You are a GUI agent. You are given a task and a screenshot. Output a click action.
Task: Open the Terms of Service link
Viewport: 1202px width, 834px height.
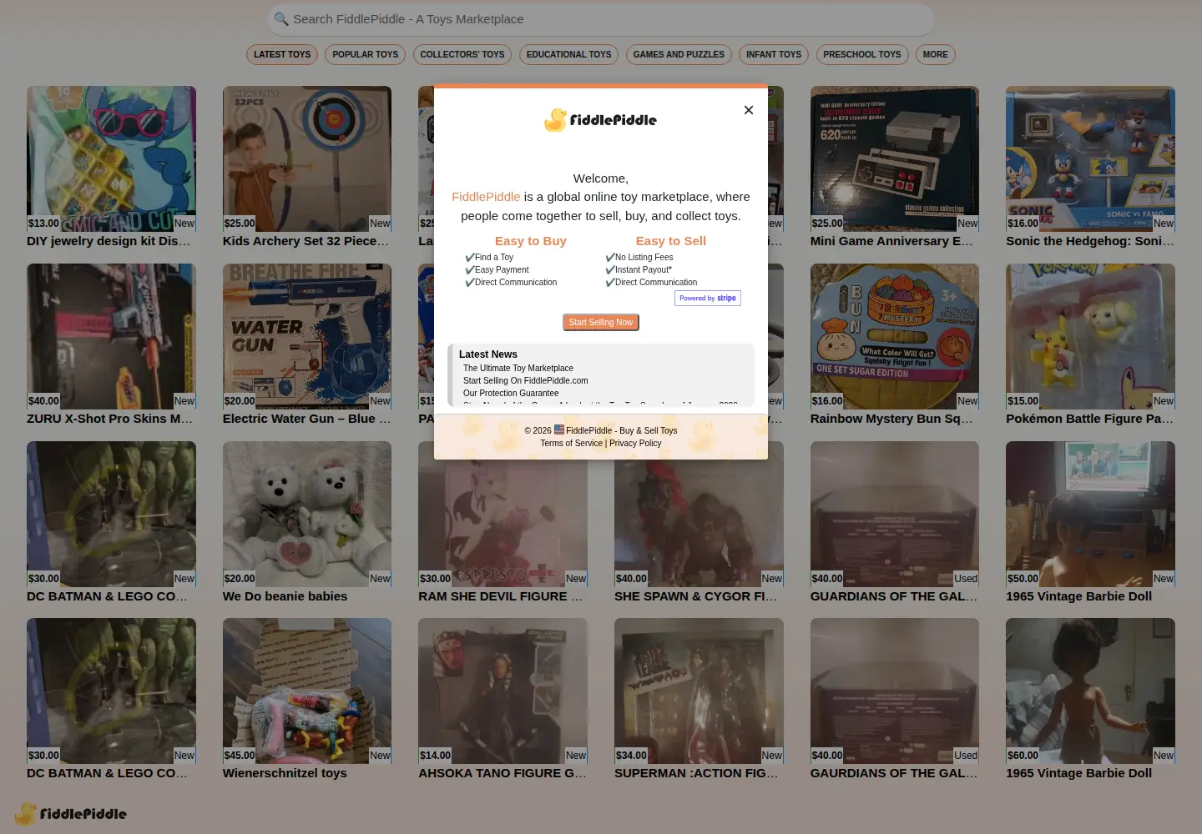click(572, 443)
